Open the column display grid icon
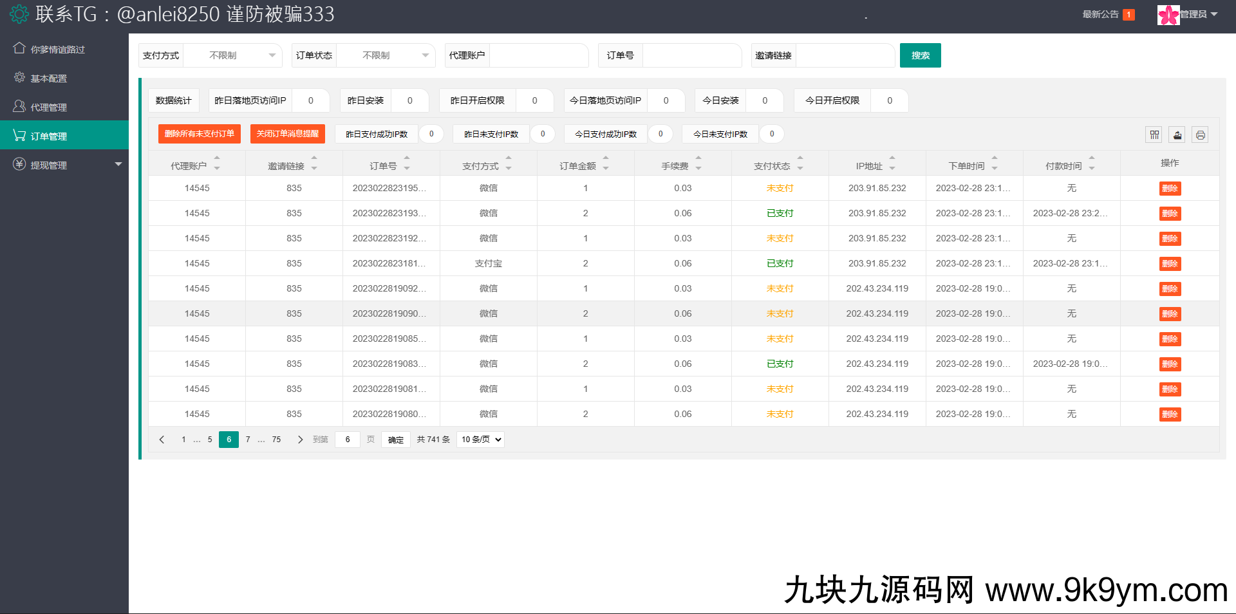Screen dimensions: 1236x614 tap(1154, 135)
